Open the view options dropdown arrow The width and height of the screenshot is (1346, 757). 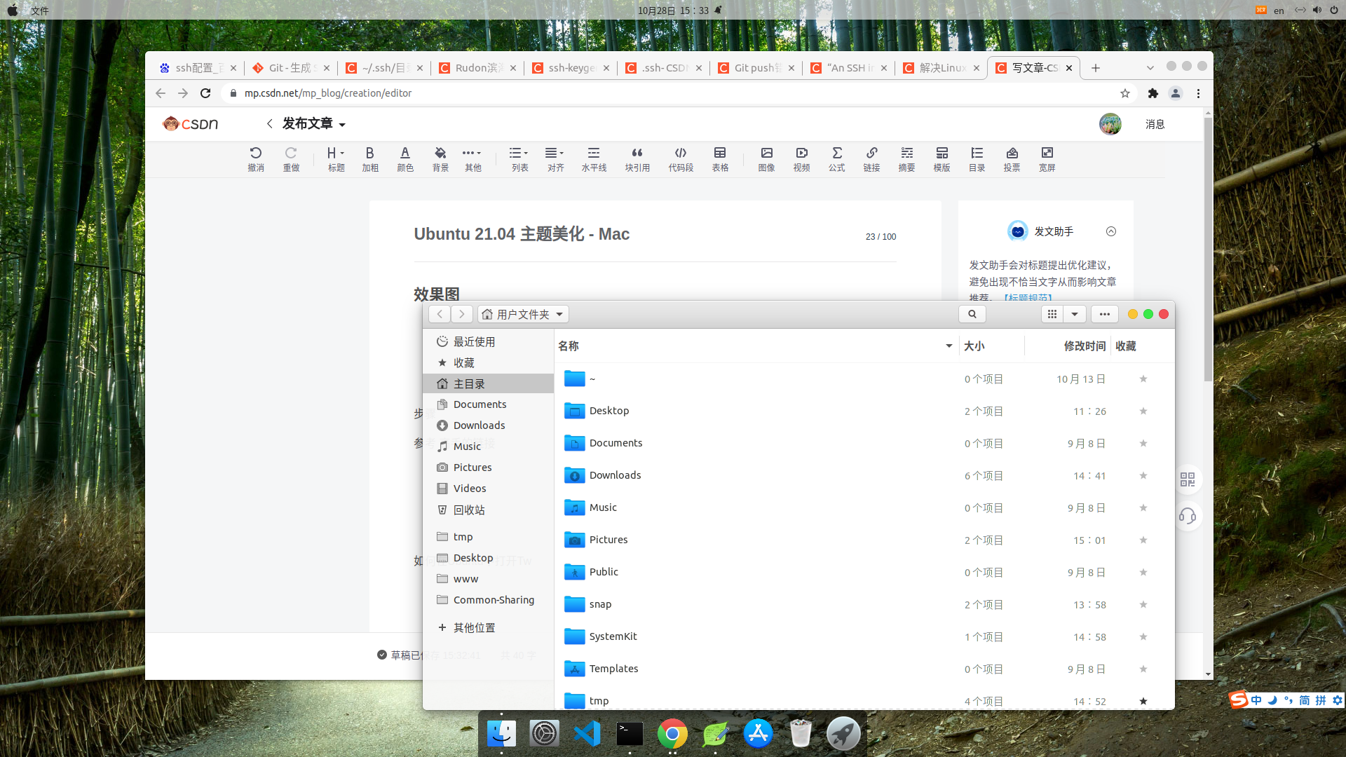(1074, 314)
